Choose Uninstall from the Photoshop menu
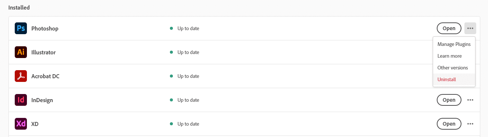This screenshot has height=137, width=488. click(454, 79)
